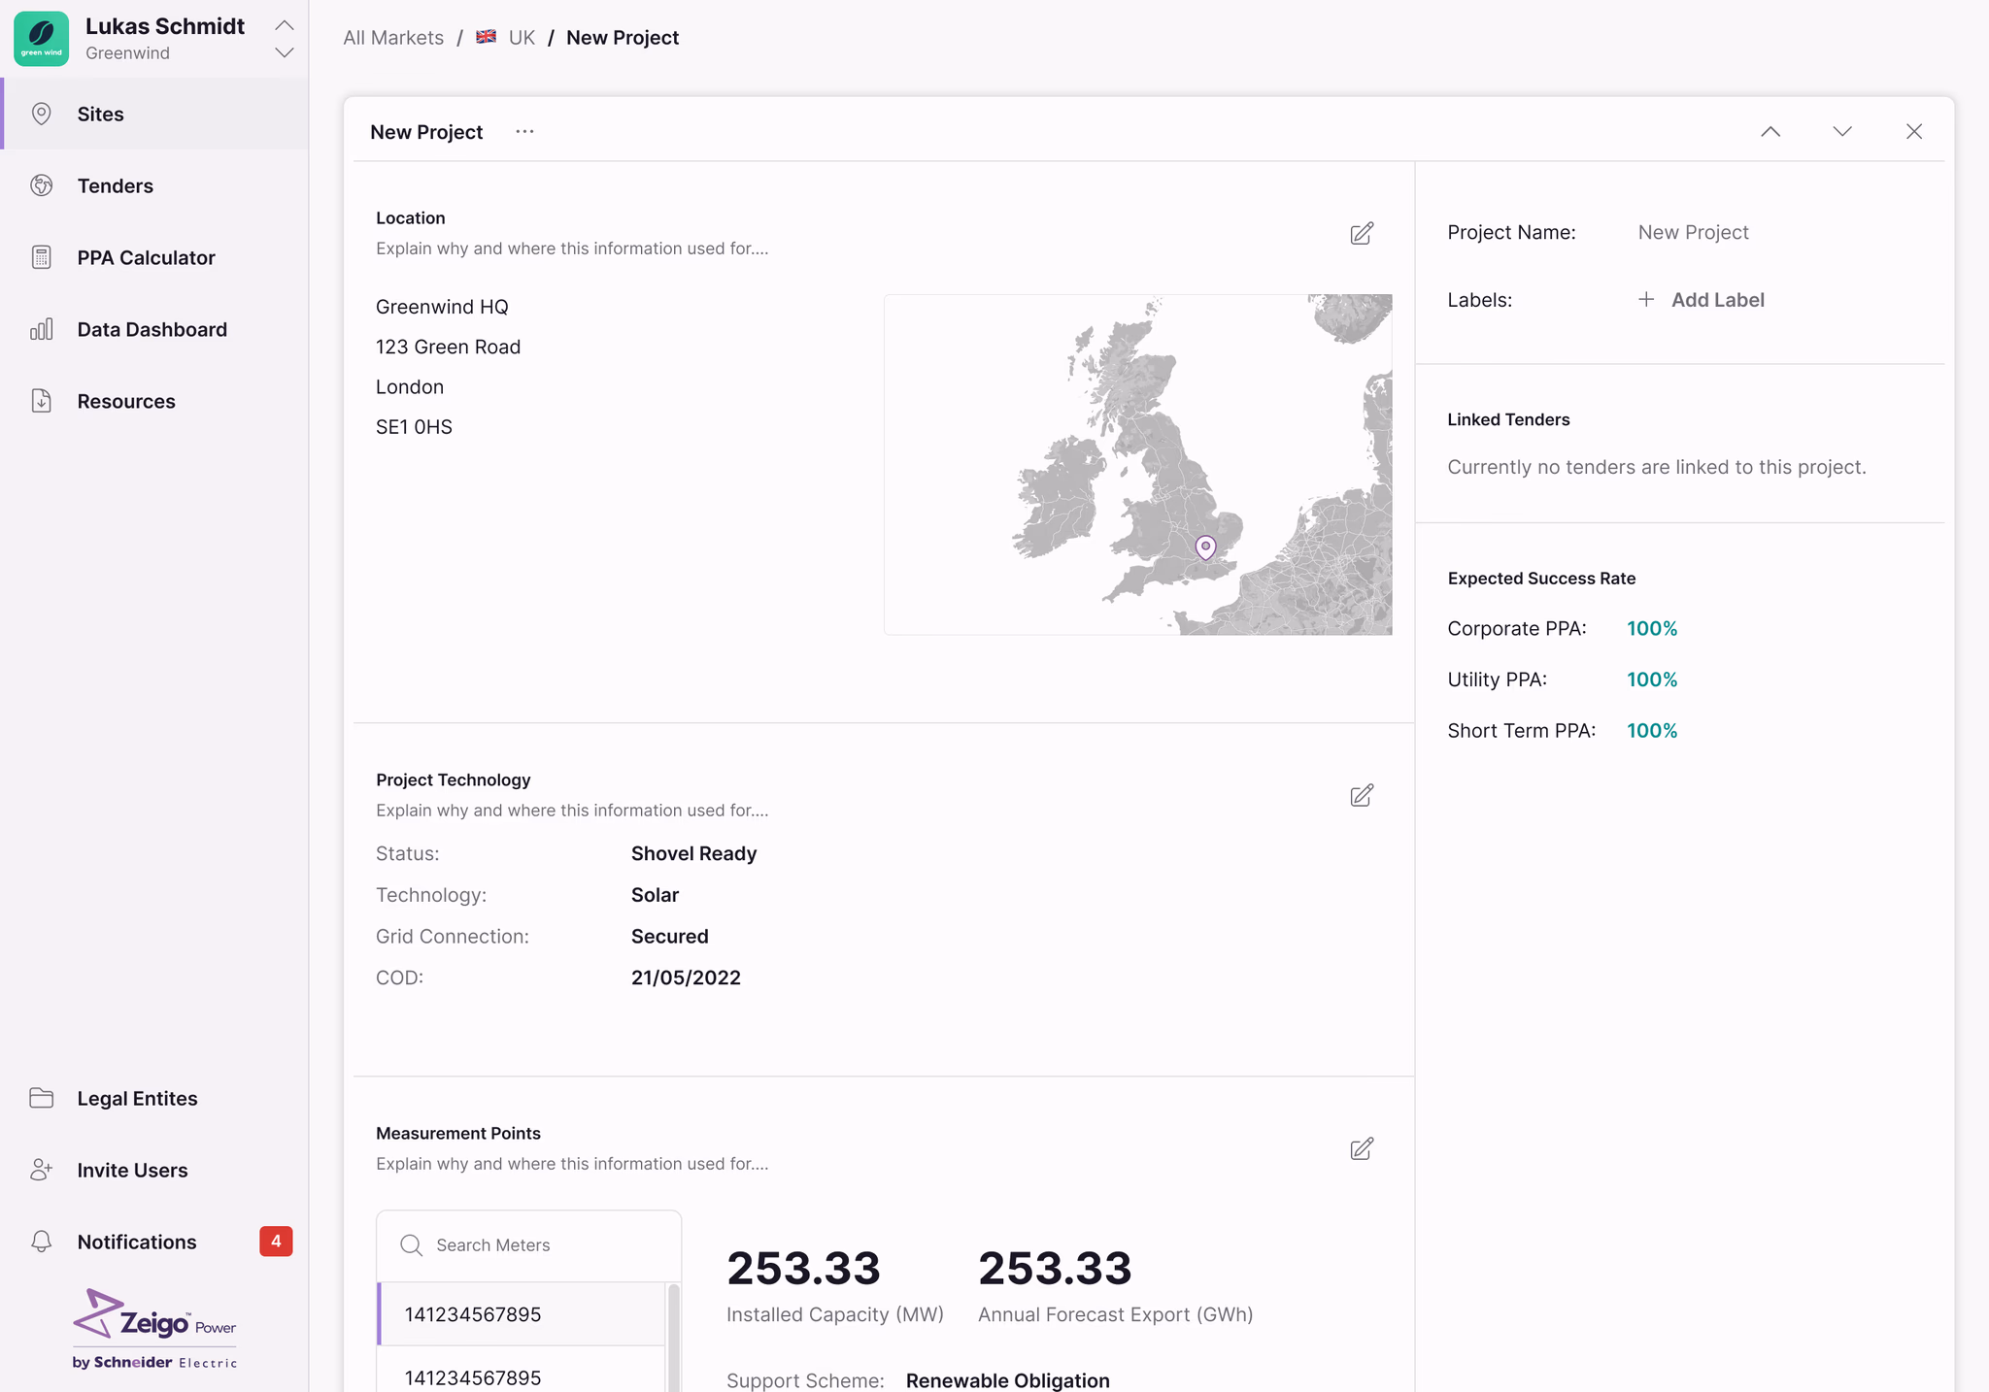Click the Sites location pin icon
The image size is (1989, 1392).
tap(41, 114)
